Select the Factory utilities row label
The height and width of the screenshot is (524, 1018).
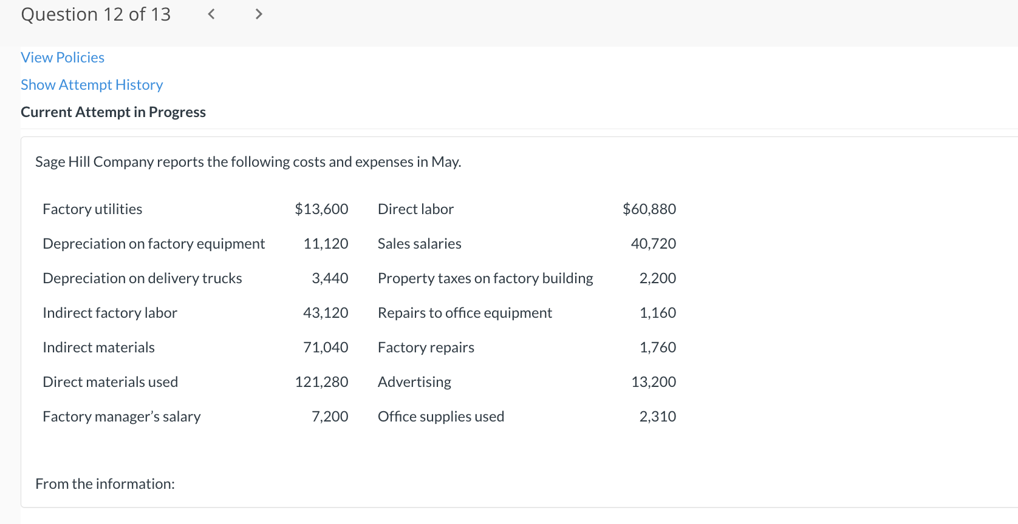click(92, 209)
